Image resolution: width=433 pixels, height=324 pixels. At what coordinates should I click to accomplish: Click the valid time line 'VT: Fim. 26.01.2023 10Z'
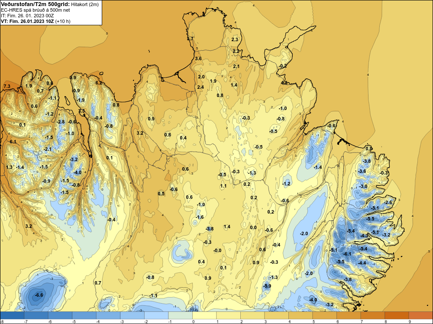(x=27, y=21)
